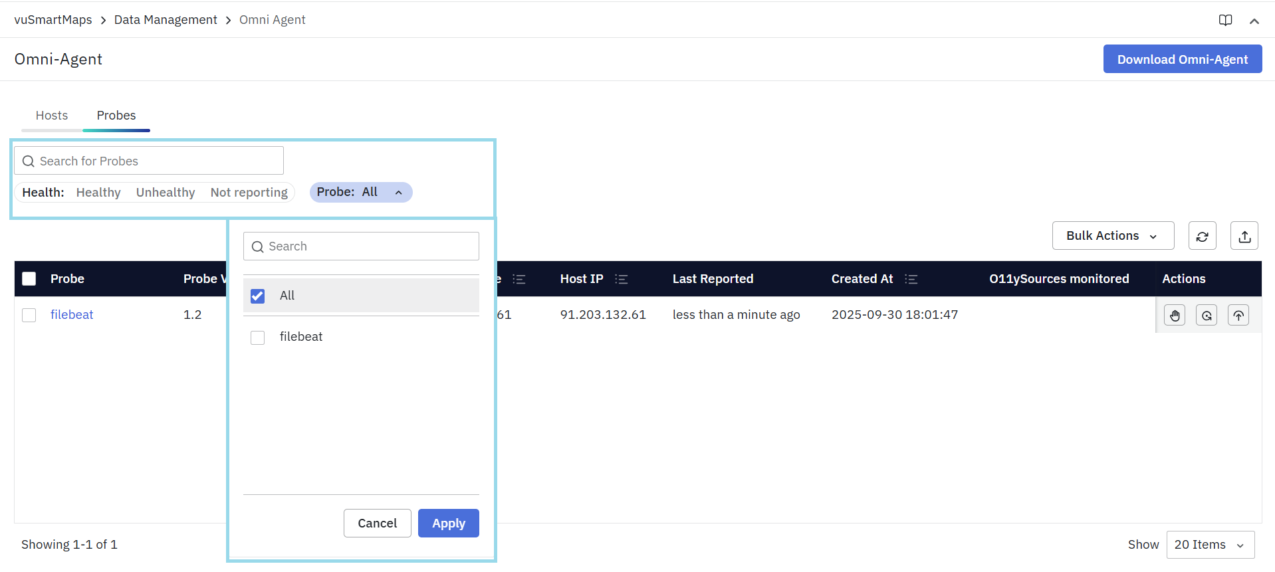Uncheck the All option checkbox

(258, 296)
